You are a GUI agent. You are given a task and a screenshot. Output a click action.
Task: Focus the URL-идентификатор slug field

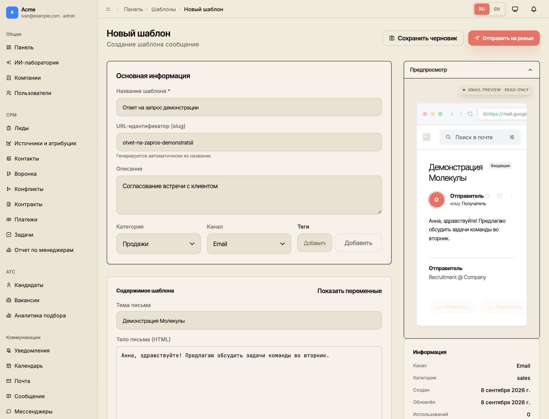(x=249, y=142)
